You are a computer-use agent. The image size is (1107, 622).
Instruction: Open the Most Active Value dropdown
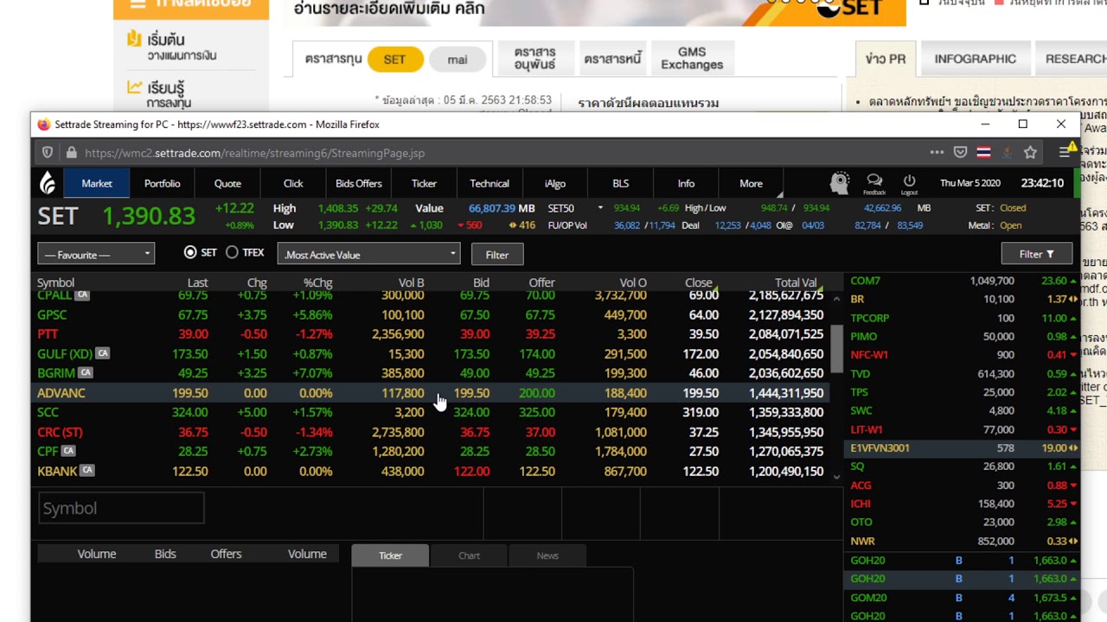[369, 254]
